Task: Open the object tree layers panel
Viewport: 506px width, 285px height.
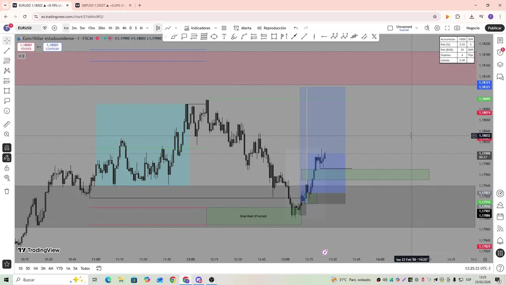Action: pyautogui.click(x=500, y=65)
